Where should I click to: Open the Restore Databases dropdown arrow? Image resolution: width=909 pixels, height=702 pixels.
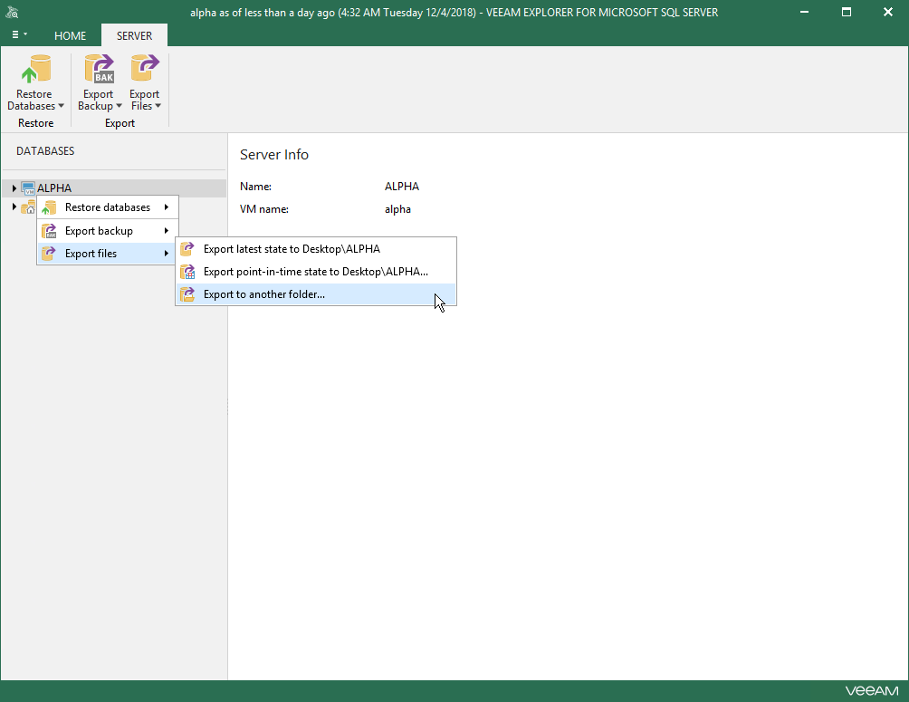(61, 106)
